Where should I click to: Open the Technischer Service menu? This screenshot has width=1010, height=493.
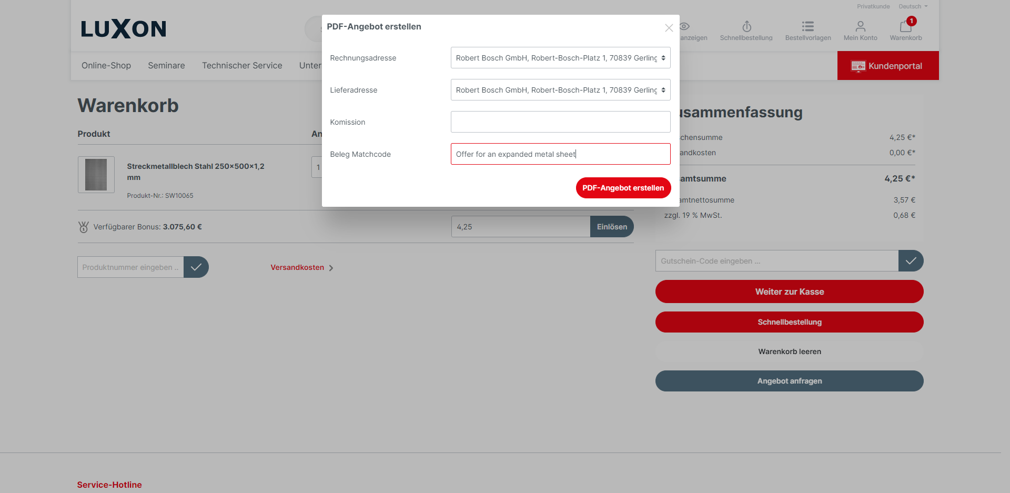pos(242,66)
